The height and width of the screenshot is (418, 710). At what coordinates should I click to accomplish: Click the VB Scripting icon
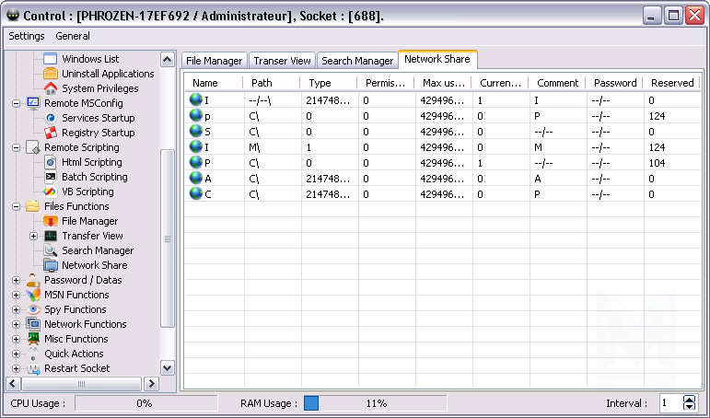(51, 192)
